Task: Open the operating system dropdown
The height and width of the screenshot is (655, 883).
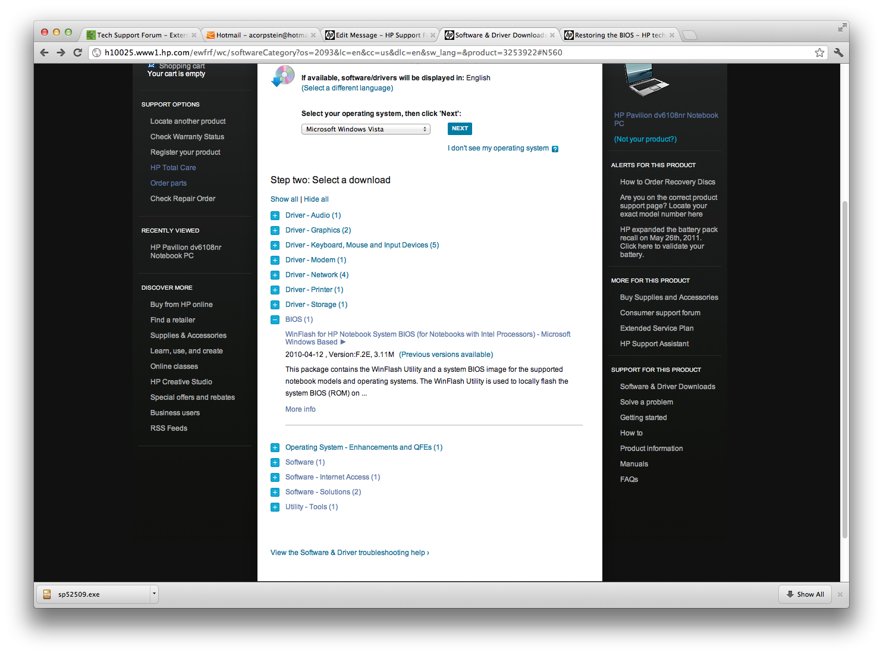Action: click(x=366, y=129)
